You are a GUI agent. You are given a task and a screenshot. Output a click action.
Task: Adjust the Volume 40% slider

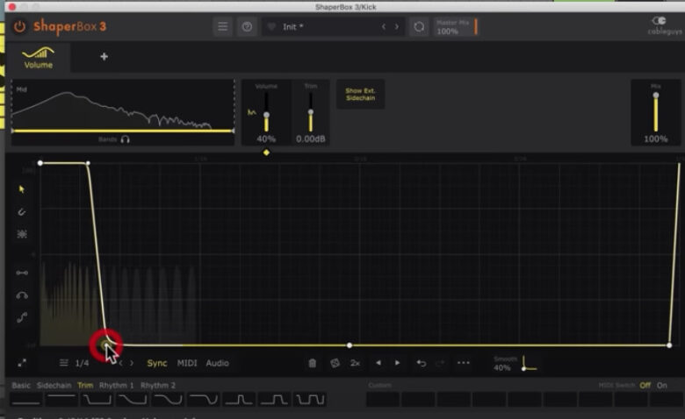tap(266, 114)
